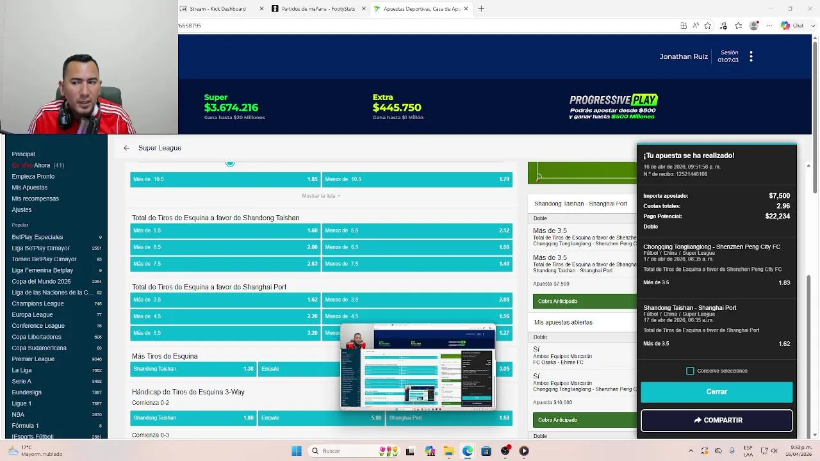Open Mis apuestas abiertas heading
The image size is (820, 461).
pyautogui.click(x=563, y=322)
